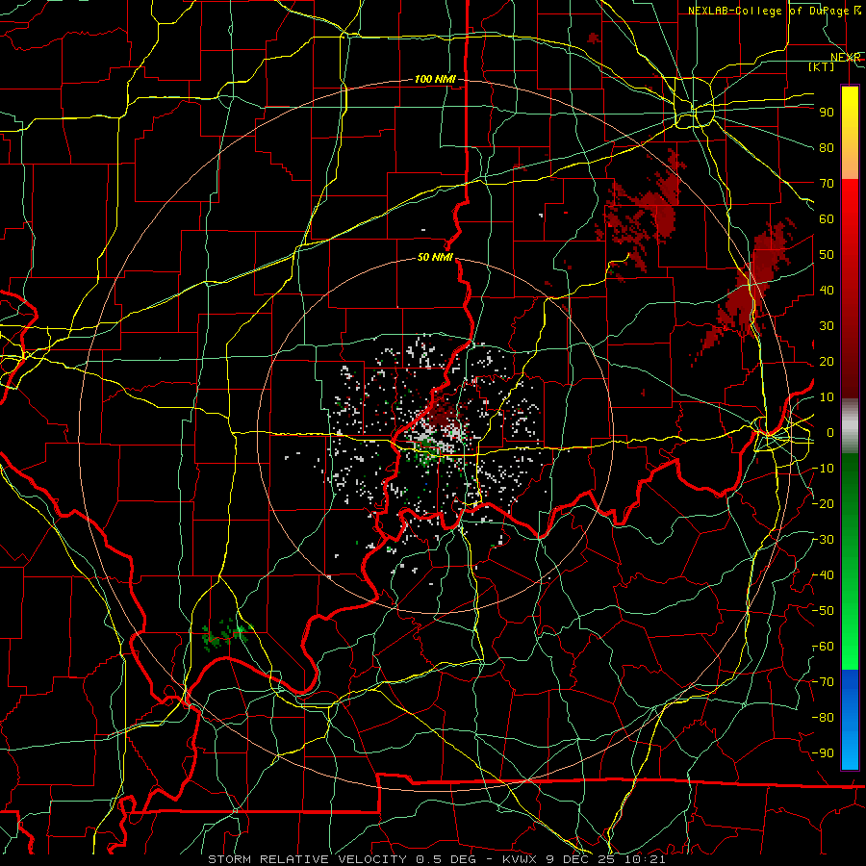Viewport: 866px width, 866px height.
Task: Click the 100 NMI range ring label
Action: point(435,80)
